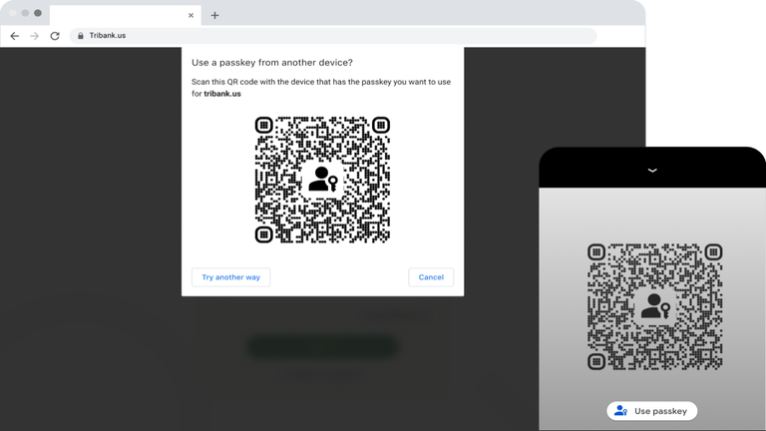Click the Tribank.us address bar
The width and height of the screenshot is (766, 431).
[333, 36]
